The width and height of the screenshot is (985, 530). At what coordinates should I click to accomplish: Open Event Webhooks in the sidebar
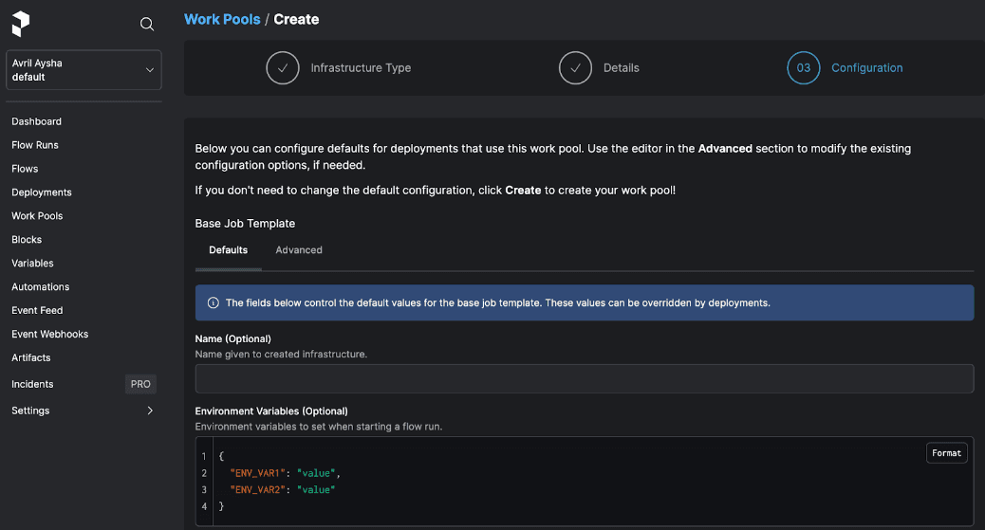(49, 334)
